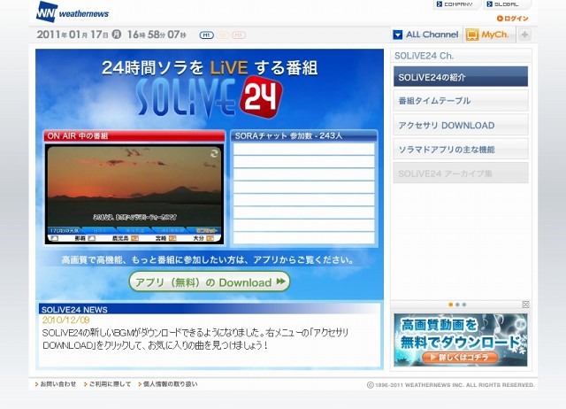Click the COMPANY arrow icon

440,4
